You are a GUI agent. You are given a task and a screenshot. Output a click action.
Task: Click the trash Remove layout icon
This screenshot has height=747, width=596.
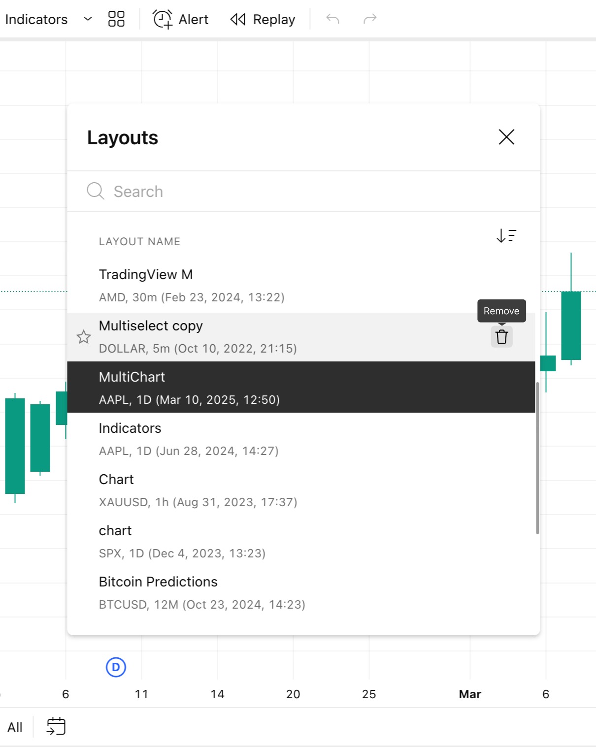[x=501, y=337]
